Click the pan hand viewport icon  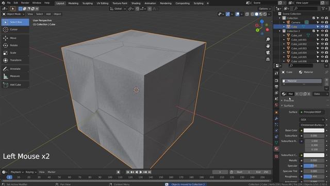coord(268,46)
